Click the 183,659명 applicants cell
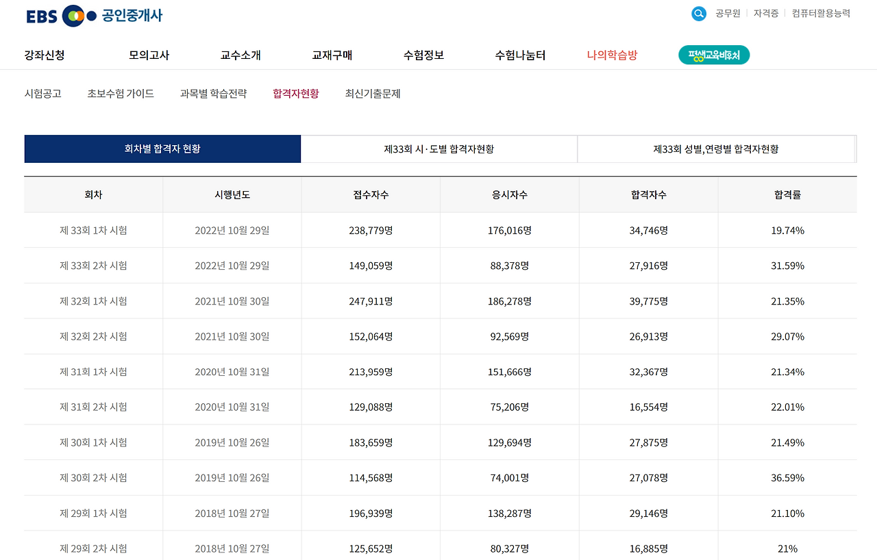The image size is (877, 560). (x=371, y=443)
